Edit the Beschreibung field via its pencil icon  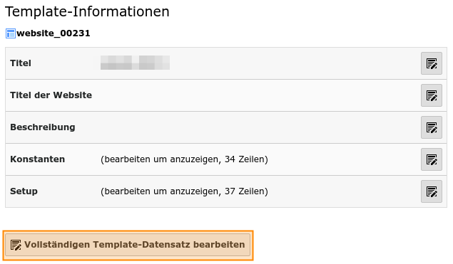(x=432, y=127)
